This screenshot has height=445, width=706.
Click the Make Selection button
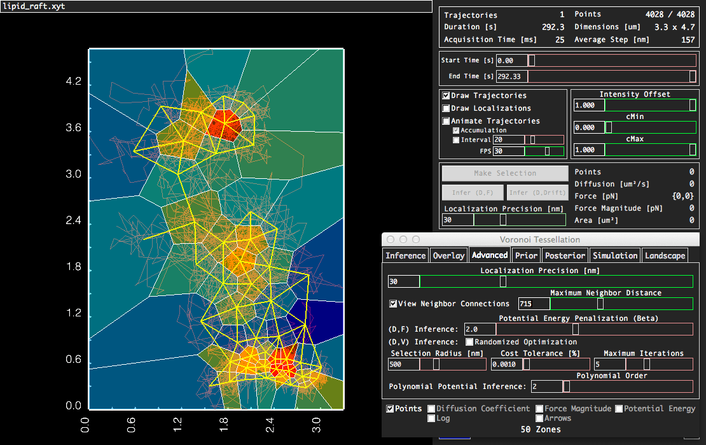click(x=505, y=173)
